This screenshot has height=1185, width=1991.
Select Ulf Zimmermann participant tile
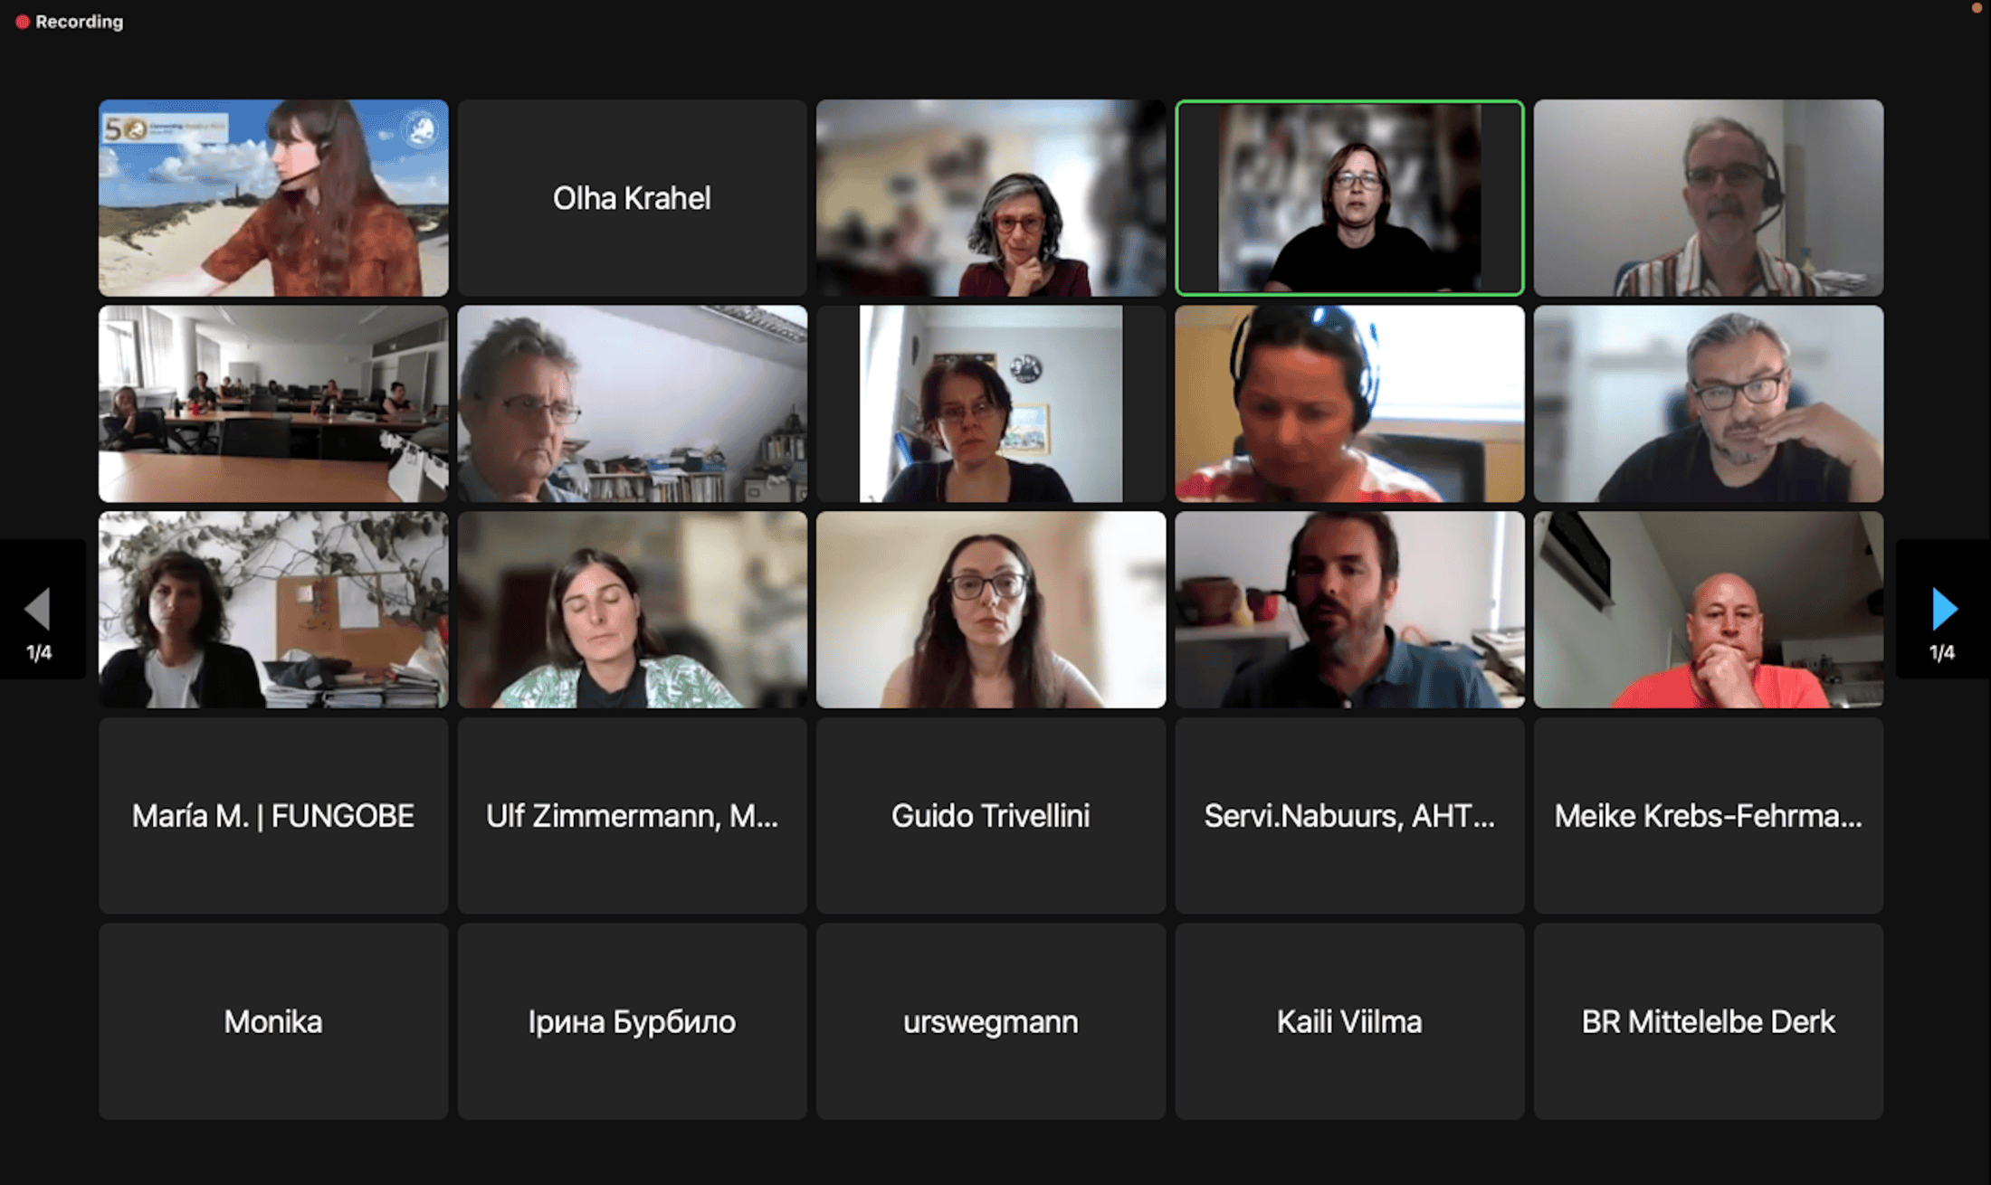632,816
